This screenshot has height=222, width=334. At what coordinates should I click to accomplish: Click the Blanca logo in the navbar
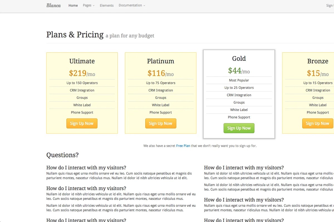coord(53,5)
